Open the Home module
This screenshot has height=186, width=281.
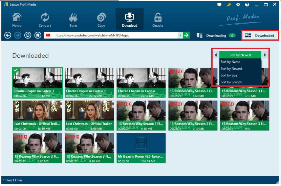pos(17,20)
